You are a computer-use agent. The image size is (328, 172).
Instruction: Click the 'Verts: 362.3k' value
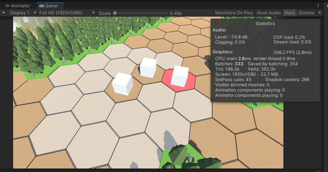click(262, 69)
